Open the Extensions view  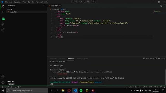pos(3,30)
